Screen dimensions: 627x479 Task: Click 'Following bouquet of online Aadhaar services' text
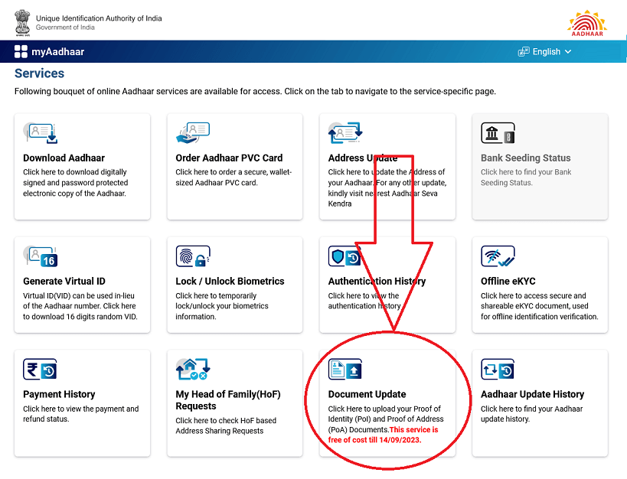pyautogui.click(x=255, y=92)
